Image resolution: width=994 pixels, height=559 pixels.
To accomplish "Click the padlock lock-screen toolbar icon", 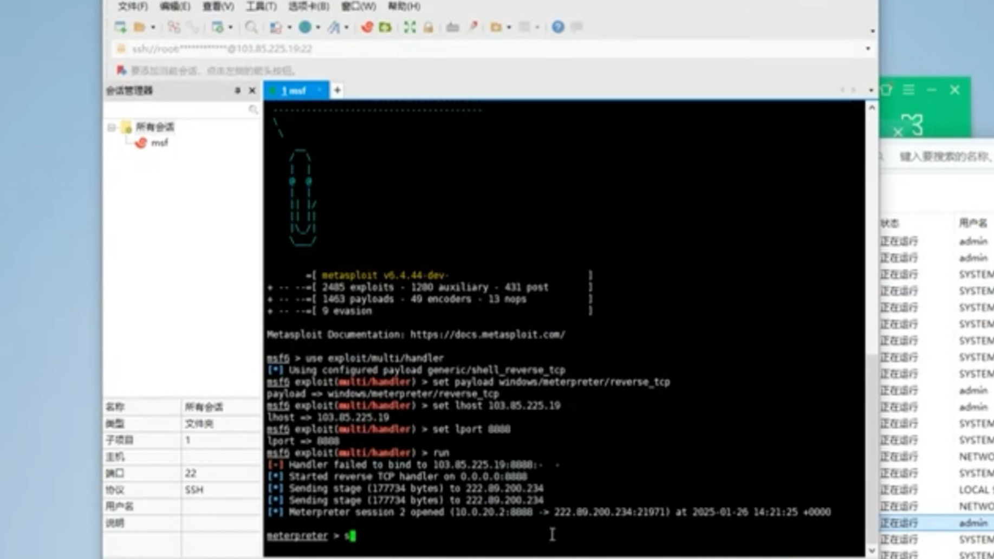I will 428,27.
